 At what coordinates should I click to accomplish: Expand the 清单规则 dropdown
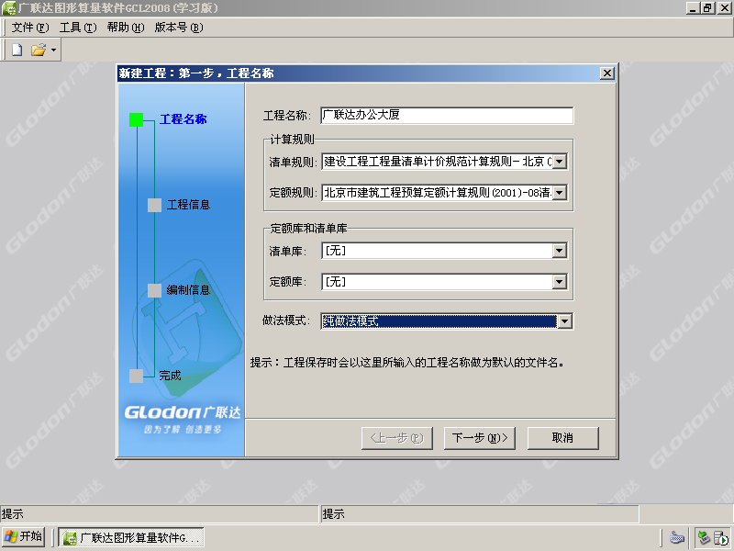[560, 162]
